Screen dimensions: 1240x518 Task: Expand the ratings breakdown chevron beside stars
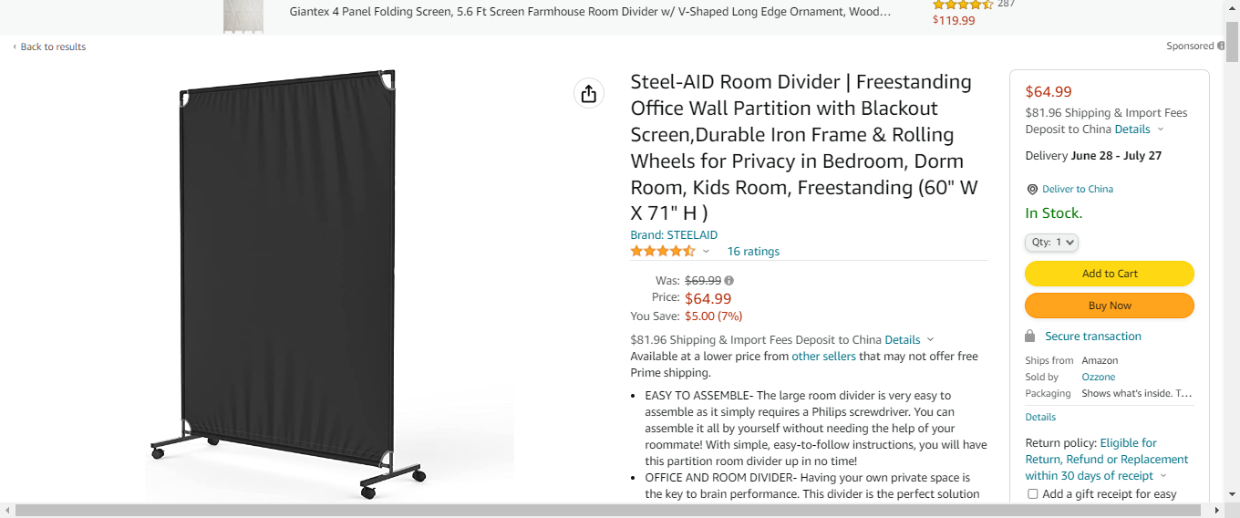706,252
